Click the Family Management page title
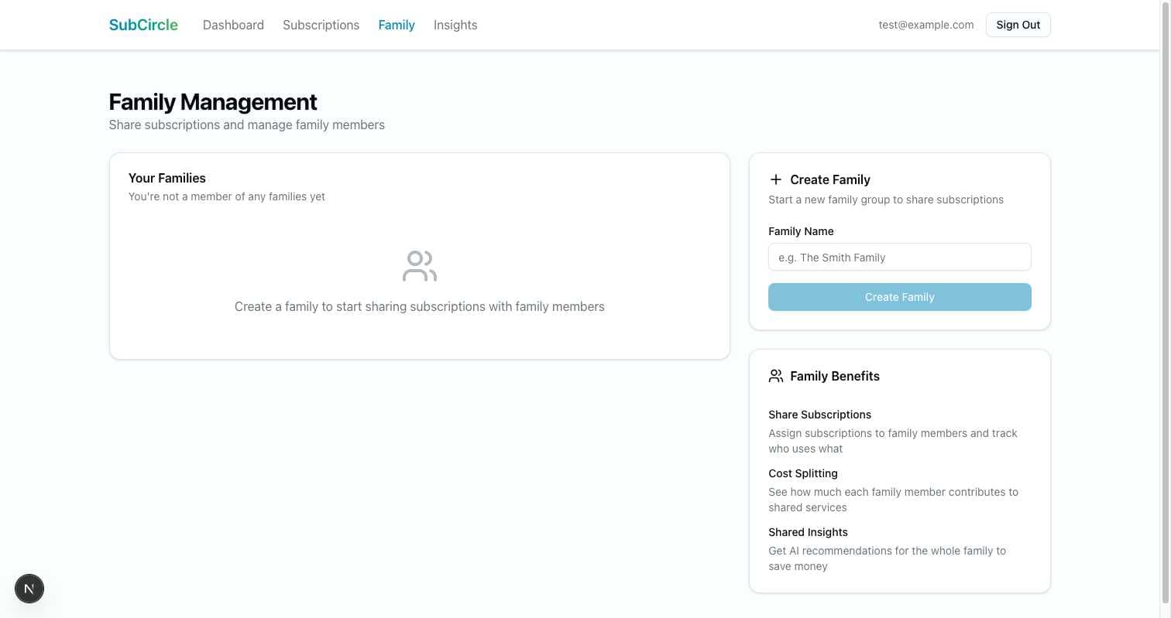The image size is (1171, 618). 213,101
